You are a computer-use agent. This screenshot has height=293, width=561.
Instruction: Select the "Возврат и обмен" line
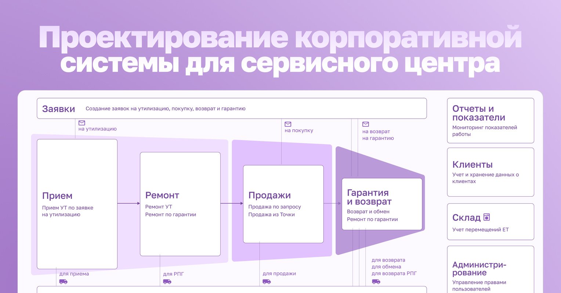(x=368, y=212)
